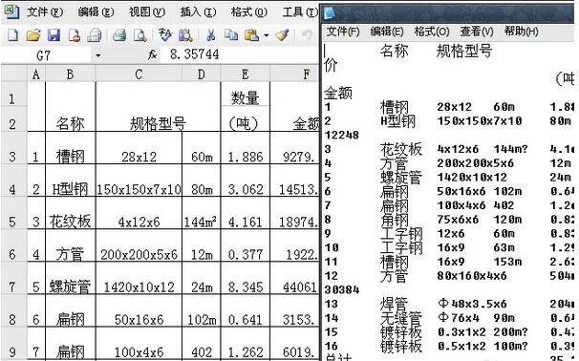Viewport: 579px width, 361px height.
Task: Open Notepad 格式(O) menu
Action: pyautogui.click(x=432, y=32)
